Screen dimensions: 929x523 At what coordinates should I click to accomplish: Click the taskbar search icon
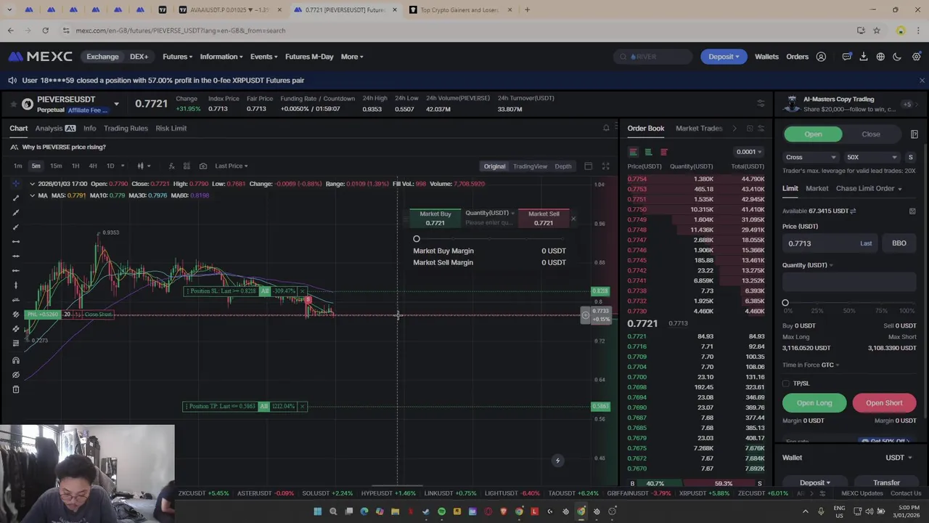point(333,511)
